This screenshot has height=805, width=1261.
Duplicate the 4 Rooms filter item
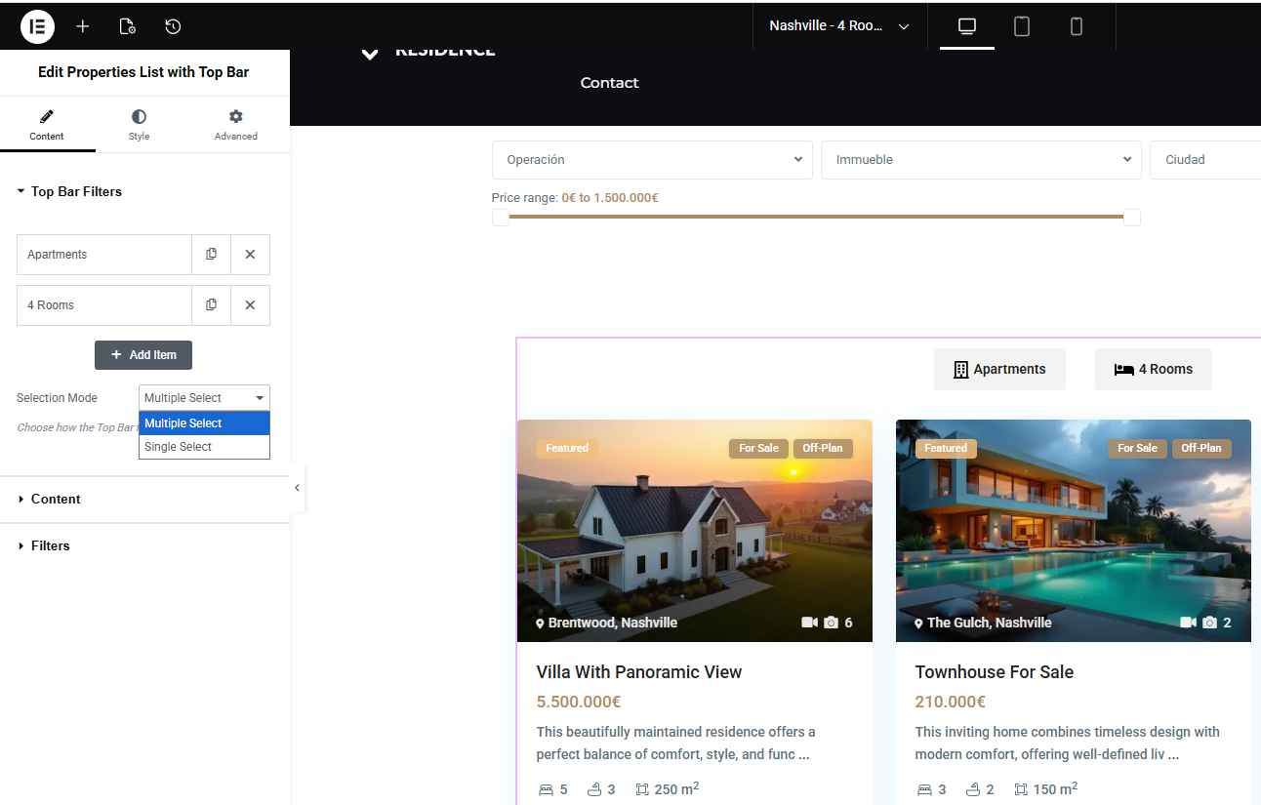coord(212,305)
